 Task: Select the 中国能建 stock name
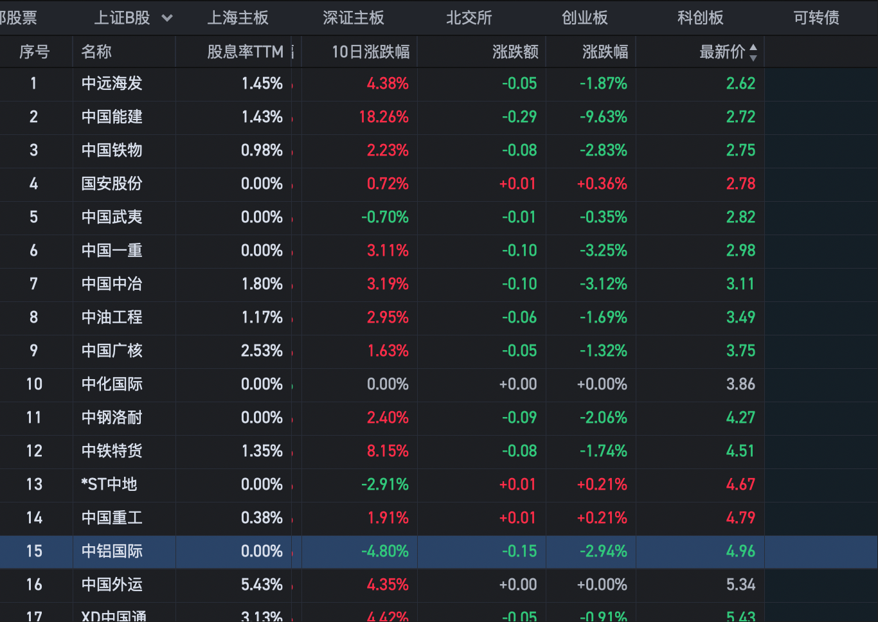tap(112, 117)
